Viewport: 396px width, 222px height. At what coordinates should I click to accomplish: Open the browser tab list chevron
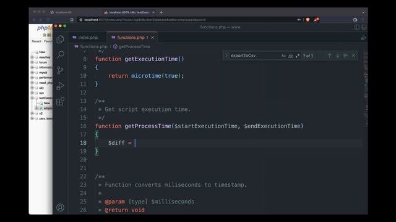363,12
